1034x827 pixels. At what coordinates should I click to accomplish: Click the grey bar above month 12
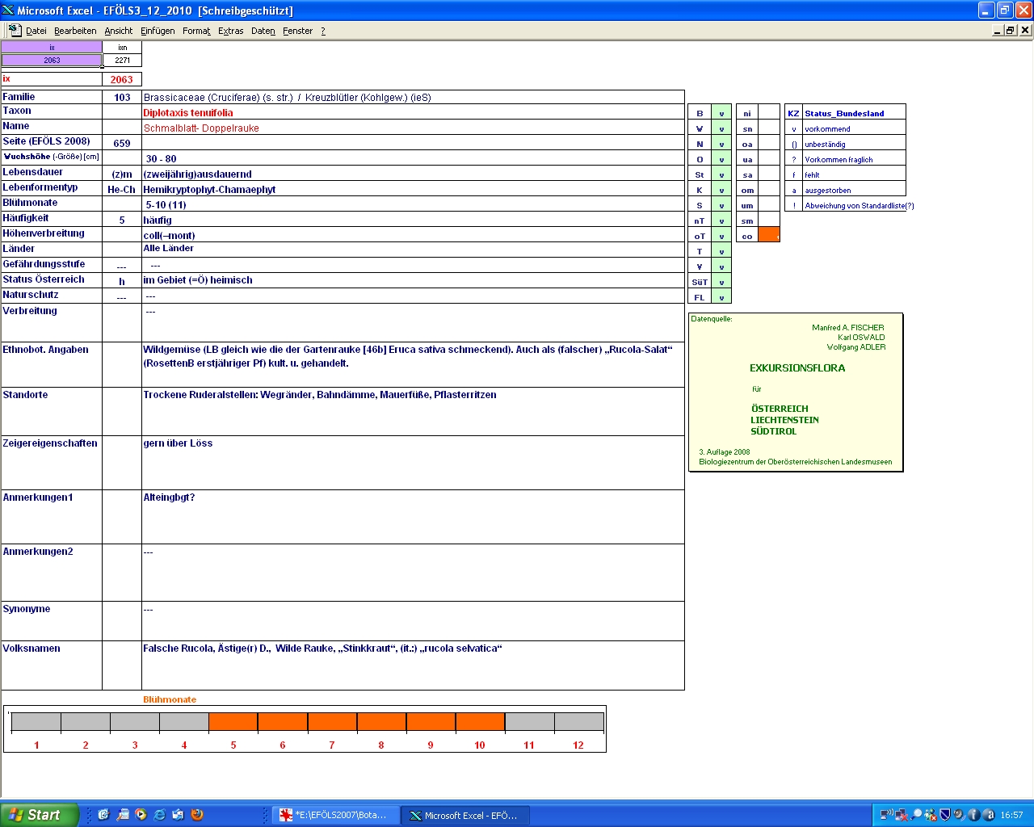tap(578, 721)
